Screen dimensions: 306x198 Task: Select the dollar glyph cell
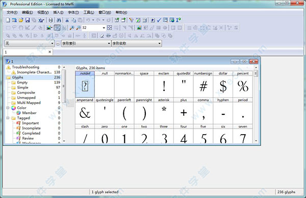[223, 84]
